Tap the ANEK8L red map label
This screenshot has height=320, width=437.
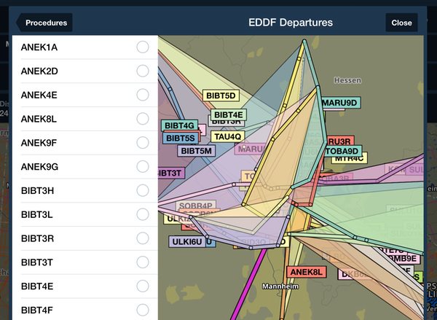coord(307,272)
